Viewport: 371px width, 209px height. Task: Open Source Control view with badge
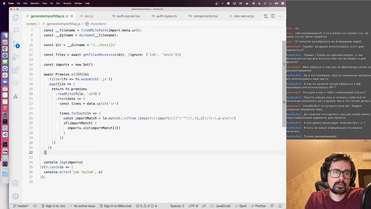(16, 44)
